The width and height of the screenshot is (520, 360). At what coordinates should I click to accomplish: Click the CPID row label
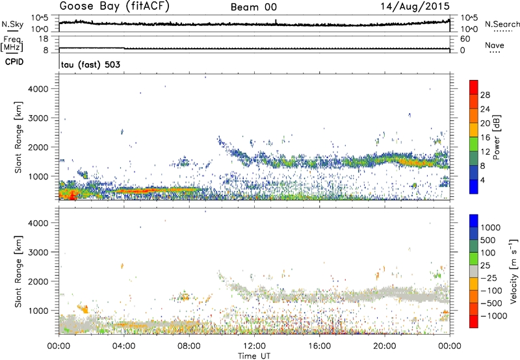click(14, 62)
